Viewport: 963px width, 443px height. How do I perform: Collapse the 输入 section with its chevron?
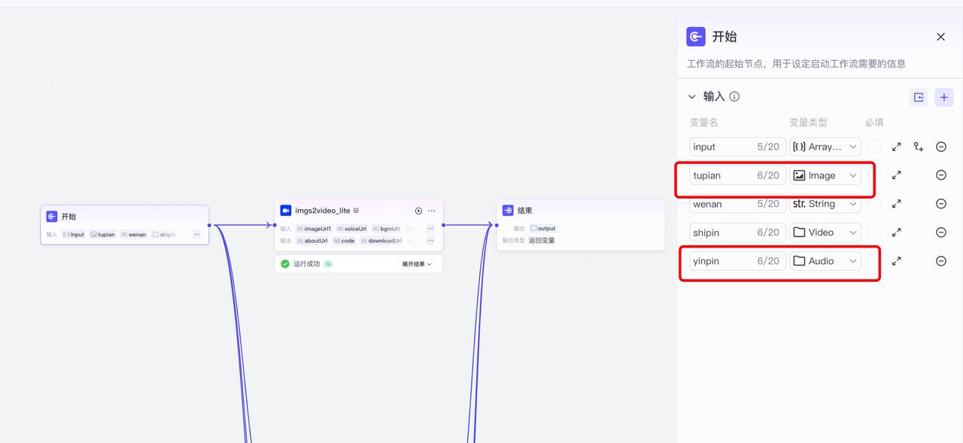click(x=692, y=96)
